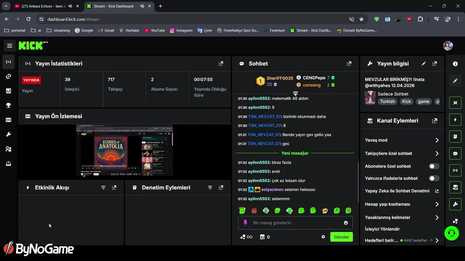Open the community people icon in left sidebar
The width and height of the screenshot is (465, 261).
[x=8, y=149]
